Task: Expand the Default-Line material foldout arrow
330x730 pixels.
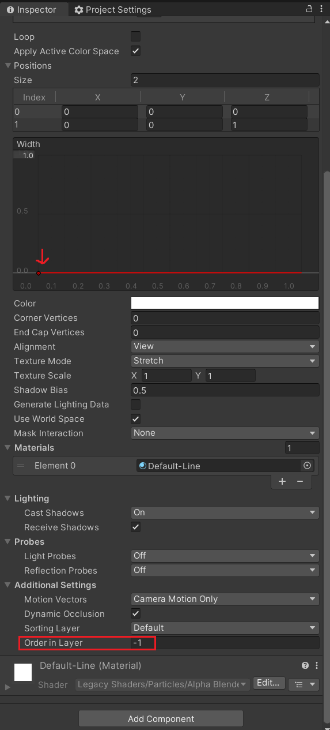Action: pos(7,687)
